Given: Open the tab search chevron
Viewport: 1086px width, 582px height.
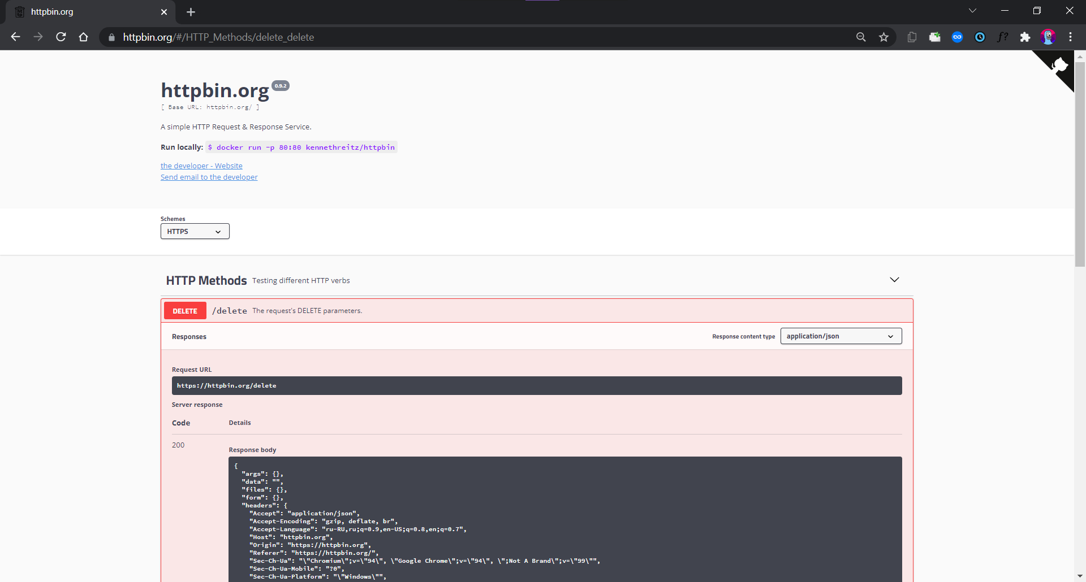Looking at the screenshot, I should (972, 11).
